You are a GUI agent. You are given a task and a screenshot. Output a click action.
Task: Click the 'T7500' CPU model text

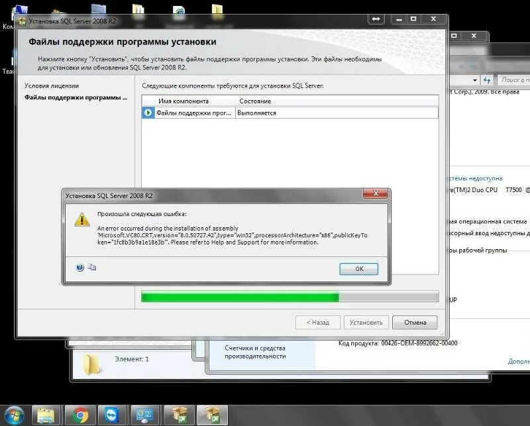click(x=514, y=190)
